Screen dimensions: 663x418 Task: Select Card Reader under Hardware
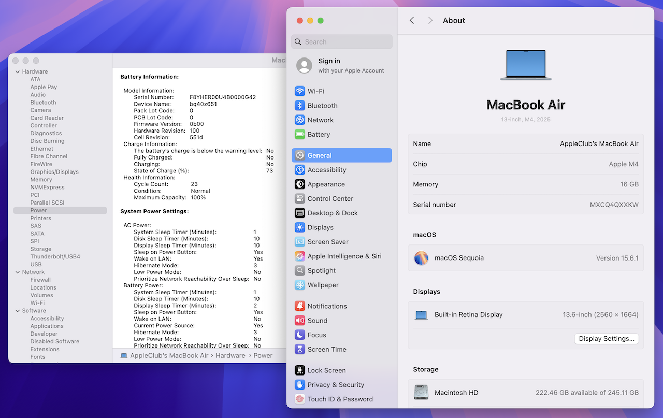click(47, 118)
